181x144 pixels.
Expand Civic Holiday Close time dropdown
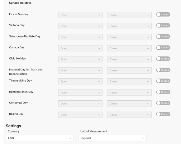click(x=129, y=59)
